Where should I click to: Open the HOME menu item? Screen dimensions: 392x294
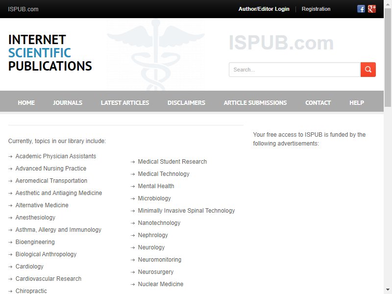coord(26,103)
